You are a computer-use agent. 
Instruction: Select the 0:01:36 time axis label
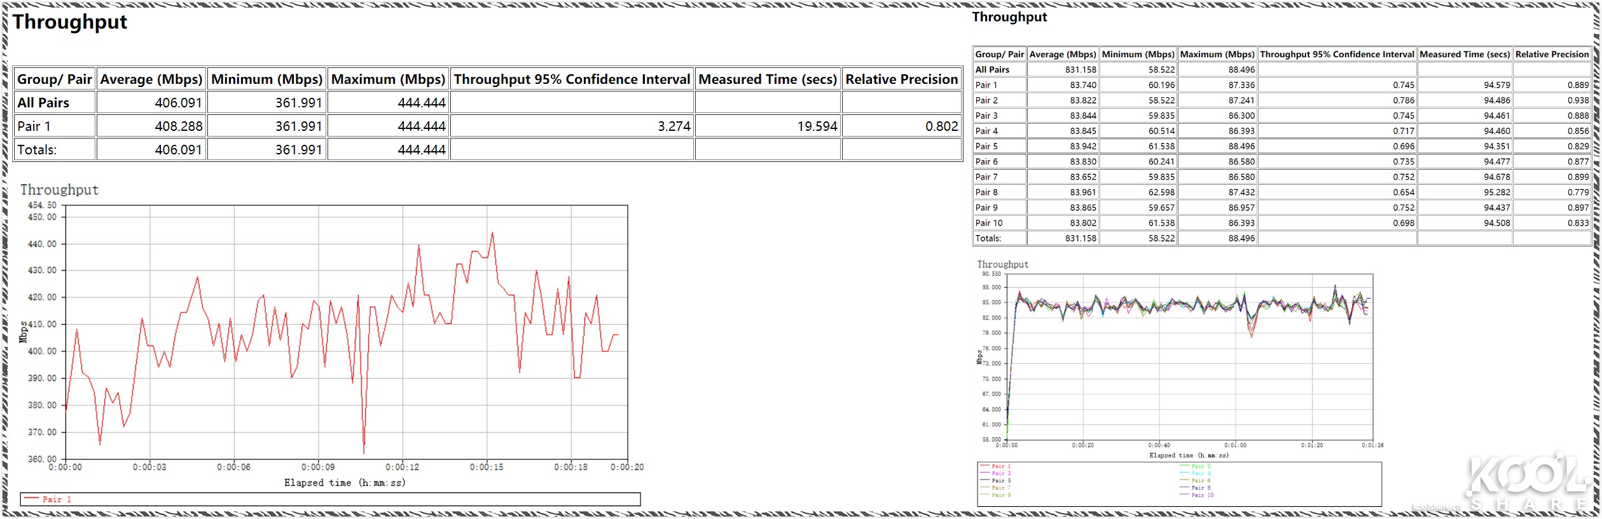click(x=1372, y=445)
